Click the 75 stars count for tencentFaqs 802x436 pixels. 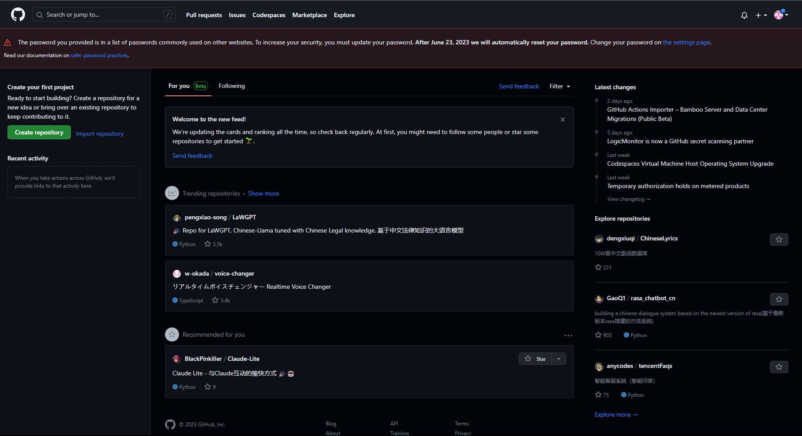pyautogui.click(x=602, y=395)
